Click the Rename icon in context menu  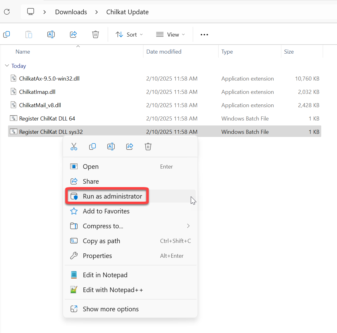tap(111, 147)
